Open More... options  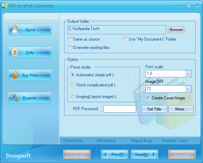181,109
